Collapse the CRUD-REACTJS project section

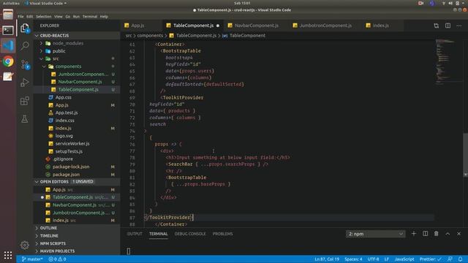click(x=78, y=36)
